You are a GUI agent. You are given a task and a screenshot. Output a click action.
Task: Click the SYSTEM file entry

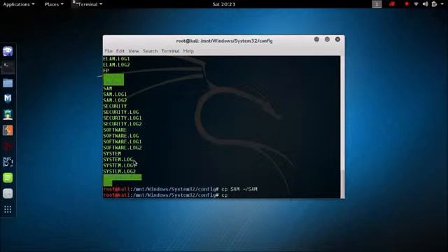coord(112,154)
